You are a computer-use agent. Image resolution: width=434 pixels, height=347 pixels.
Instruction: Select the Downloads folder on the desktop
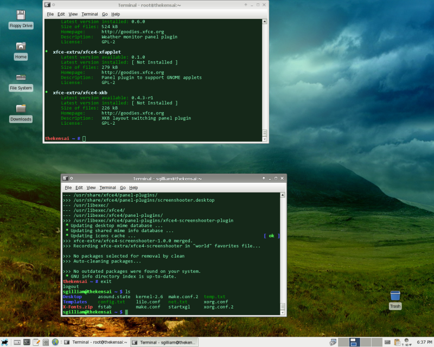pos(21,110)
